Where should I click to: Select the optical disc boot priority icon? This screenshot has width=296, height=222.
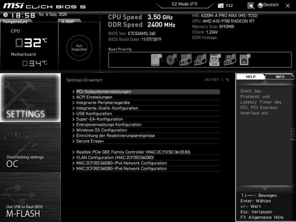click(x=171, y=60)
